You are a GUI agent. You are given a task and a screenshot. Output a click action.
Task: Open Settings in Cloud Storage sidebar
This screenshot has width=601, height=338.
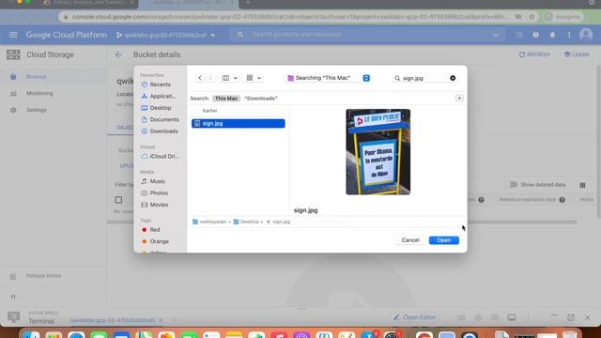pyautogui.click(x=53, y=110)
